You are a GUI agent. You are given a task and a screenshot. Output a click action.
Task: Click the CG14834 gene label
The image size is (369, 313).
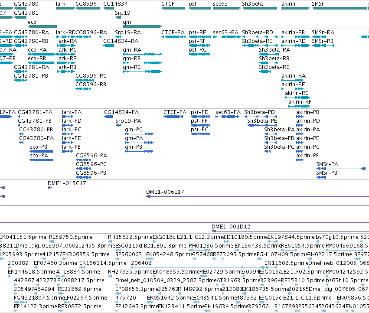tap(115, 4)
